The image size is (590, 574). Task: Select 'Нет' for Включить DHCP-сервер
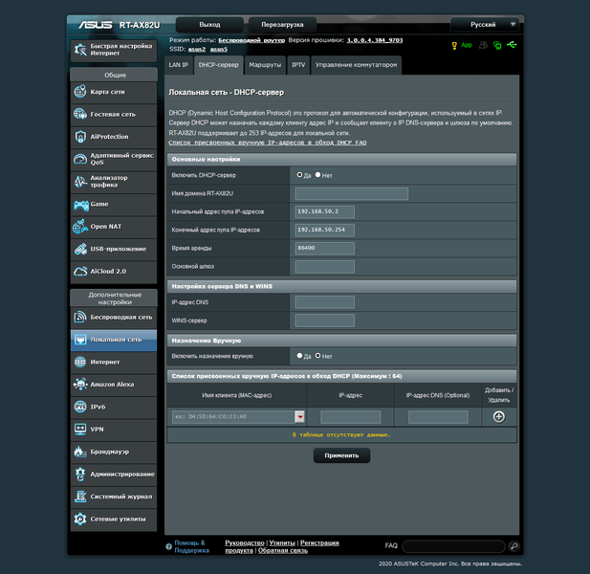pyautogui.click(x=318, y=175)
